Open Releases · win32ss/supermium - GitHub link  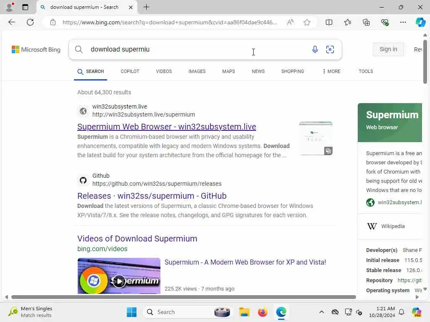tap(152, 196)
